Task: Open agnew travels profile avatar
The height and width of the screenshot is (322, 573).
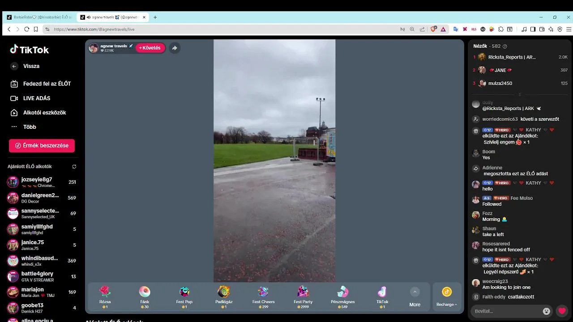Action: [94, 48]
